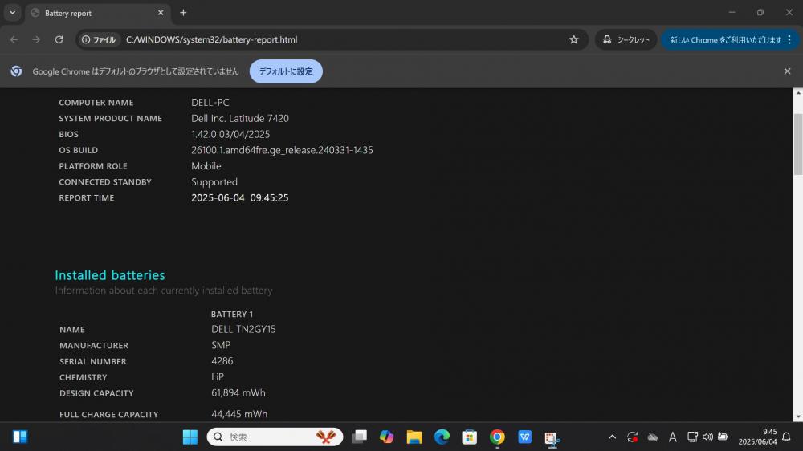Screen dimensions: 803x451
Task: Click the 新しい Chrome をご利用いただけます update button
Action: click(725, 39)
